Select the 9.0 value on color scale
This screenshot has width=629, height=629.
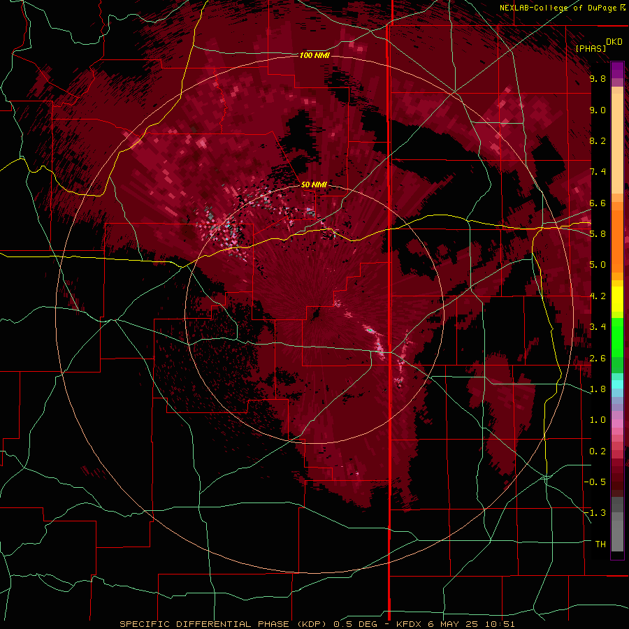point(598,110)
